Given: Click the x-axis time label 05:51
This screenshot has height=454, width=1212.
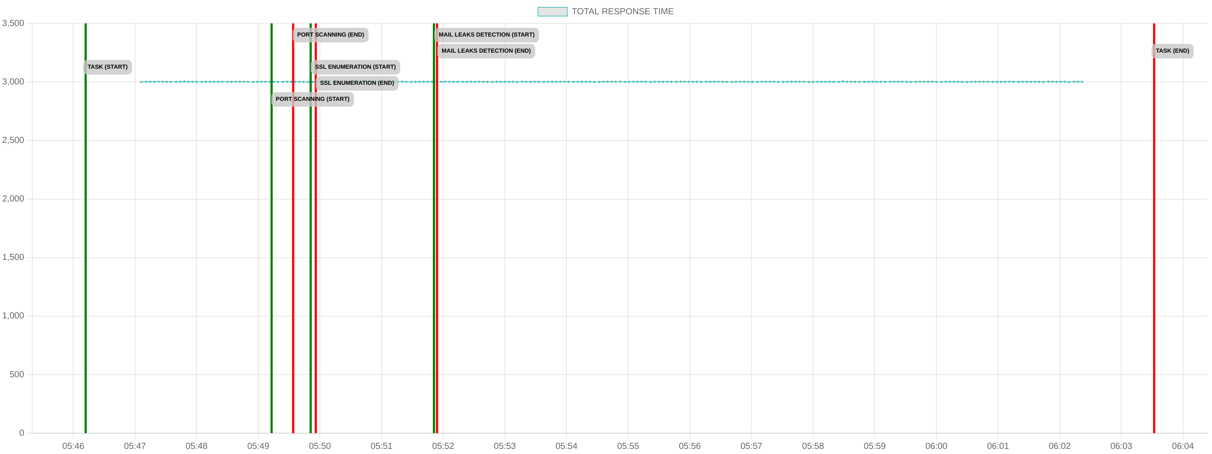Looking at the screenshot, I should coord(382,446).
